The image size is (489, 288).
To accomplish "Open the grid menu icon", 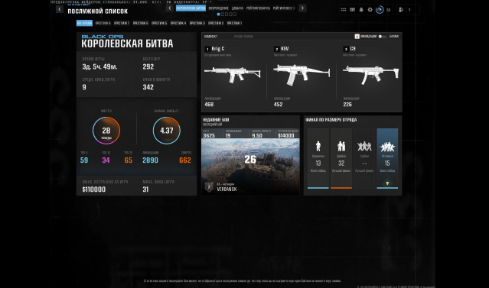I will (344, 10).
